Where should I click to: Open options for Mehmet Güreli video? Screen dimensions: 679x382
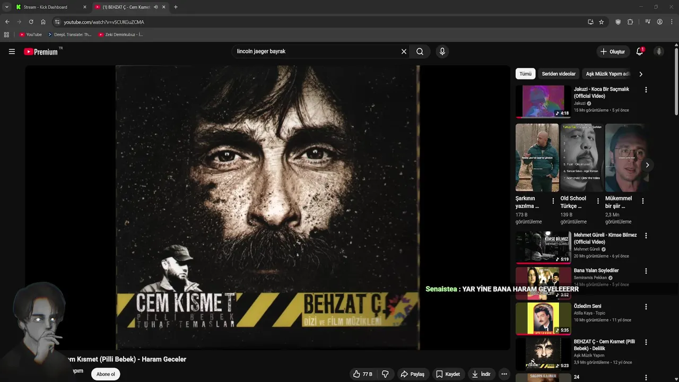point(646,235)
